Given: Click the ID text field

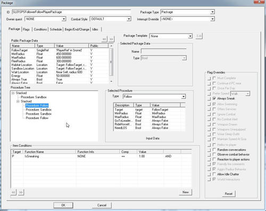Looking at the screenshot, I should (71, 12).
